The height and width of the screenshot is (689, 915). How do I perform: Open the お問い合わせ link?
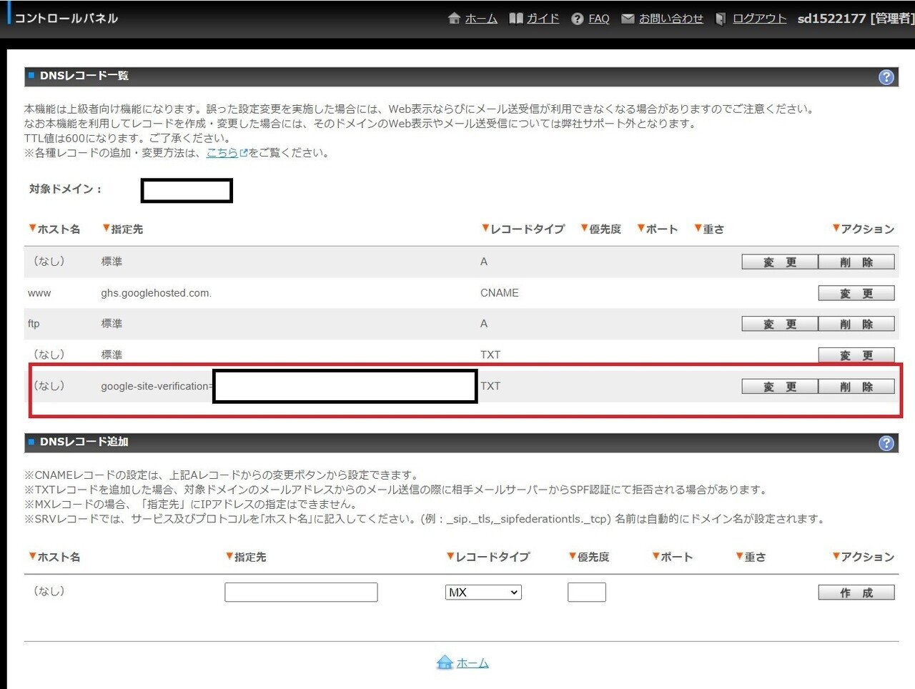(x=671, y=19)
